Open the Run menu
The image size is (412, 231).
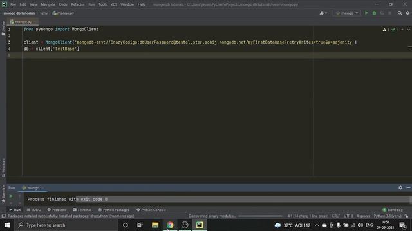click(x=91, y=4)
